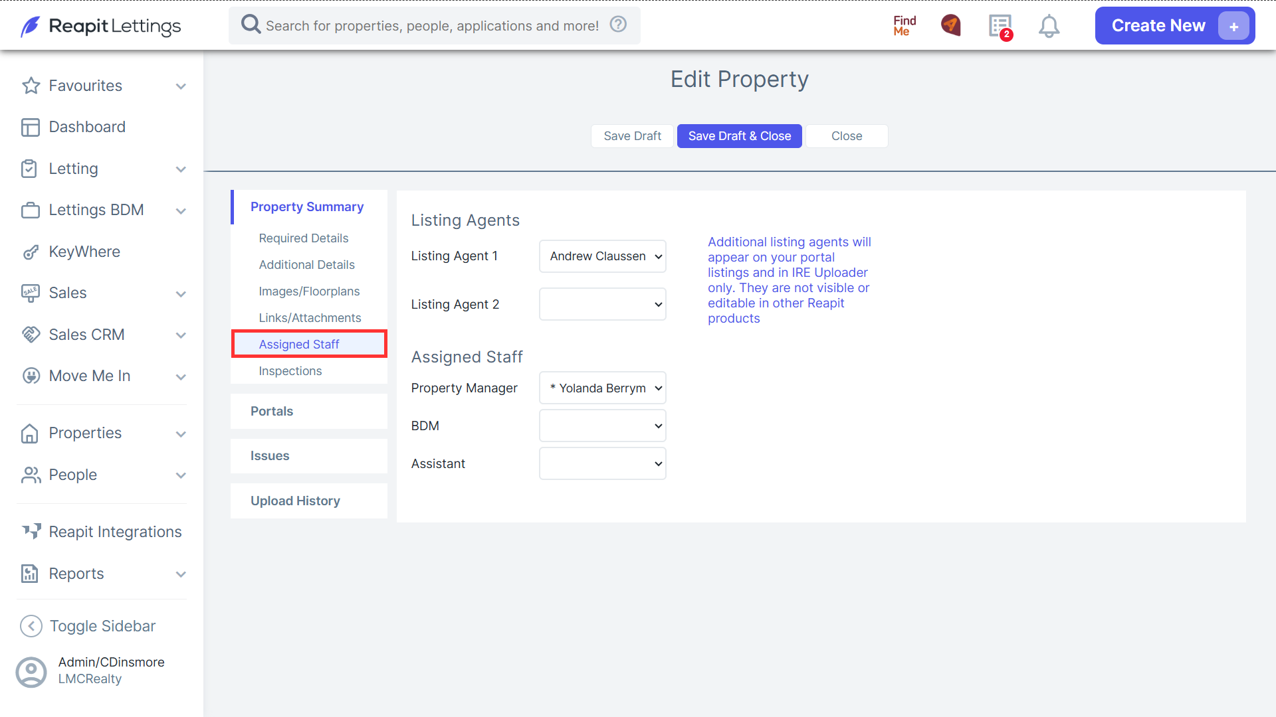
Task: Expand the Properties menu chevron
Action: [x=181, y=434]
